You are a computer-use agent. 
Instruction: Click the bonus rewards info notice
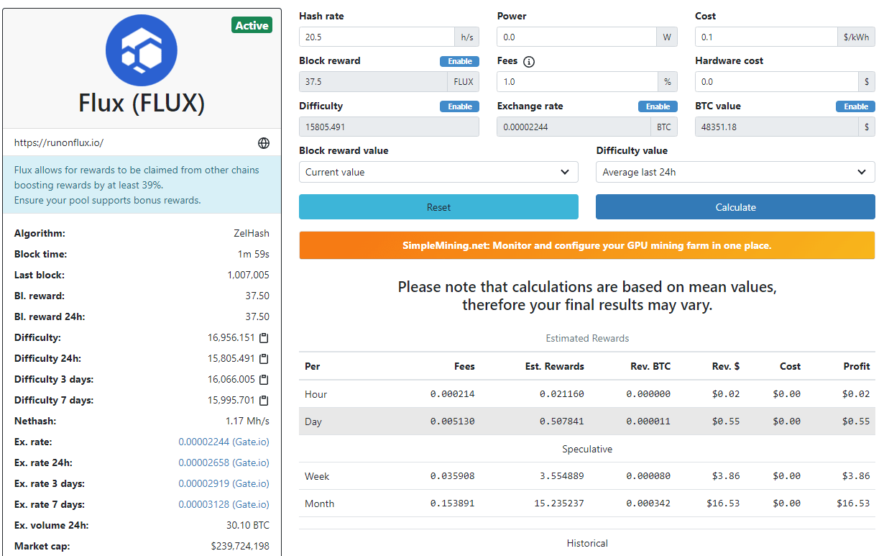[x=142, y=185]
